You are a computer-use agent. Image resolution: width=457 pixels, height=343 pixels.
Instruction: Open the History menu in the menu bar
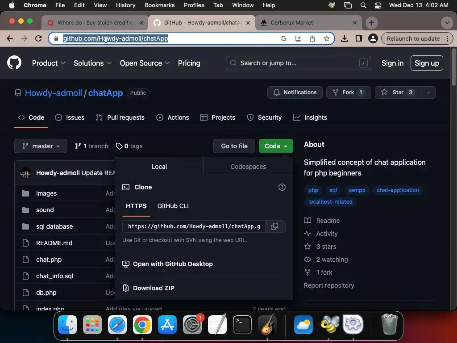pyautogui.click(x=125, y=5)
